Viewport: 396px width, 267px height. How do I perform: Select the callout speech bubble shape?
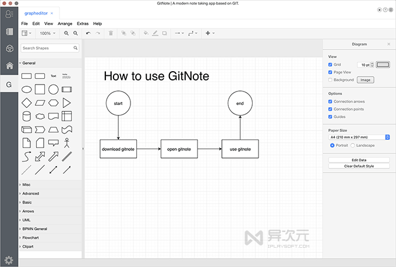[x=54, y=143]
